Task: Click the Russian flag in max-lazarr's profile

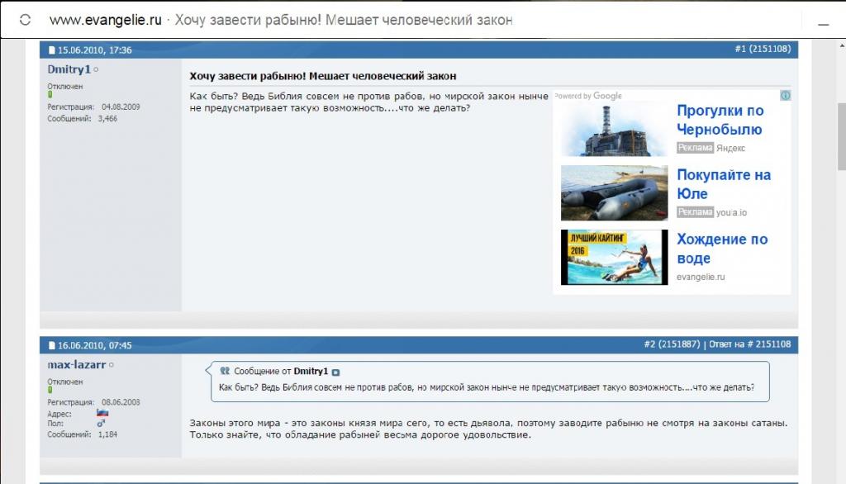Action: 102,413
